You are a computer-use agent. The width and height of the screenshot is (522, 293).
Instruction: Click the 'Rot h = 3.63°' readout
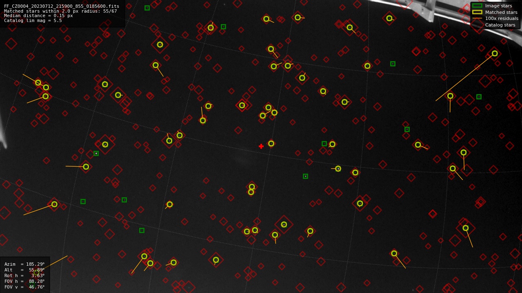coord(24,275)
